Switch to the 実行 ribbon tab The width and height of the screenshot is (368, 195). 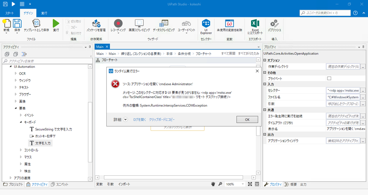coord(44,13)
